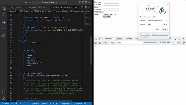Focus the First Name input field
This screenshot has width=186, height=105.
coord(111,2)
